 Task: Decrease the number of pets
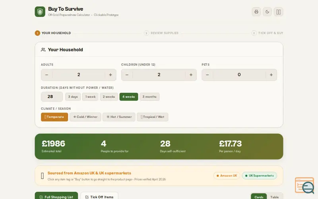[207, 75]
